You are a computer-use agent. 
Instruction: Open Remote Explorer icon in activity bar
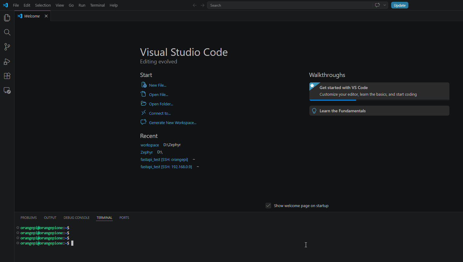(7, 90)
